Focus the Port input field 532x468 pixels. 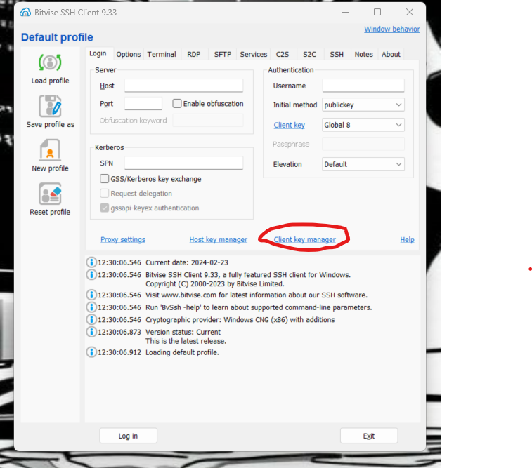[143, 104]
